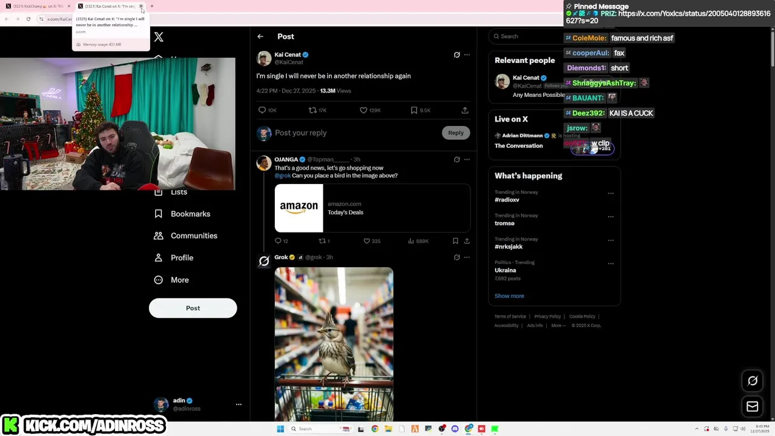Open a new browser tab
The height and width of the screenshot is (436, 775).
pos(152,6)
